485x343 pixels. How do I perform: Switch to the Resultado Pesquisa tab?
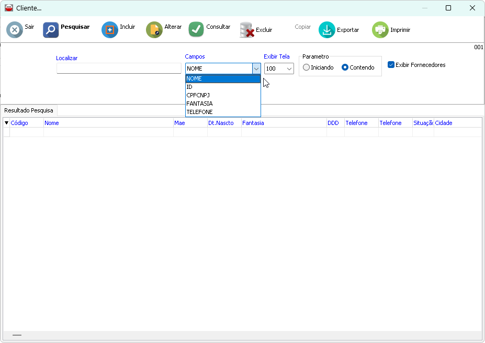(x=29, y=110)
